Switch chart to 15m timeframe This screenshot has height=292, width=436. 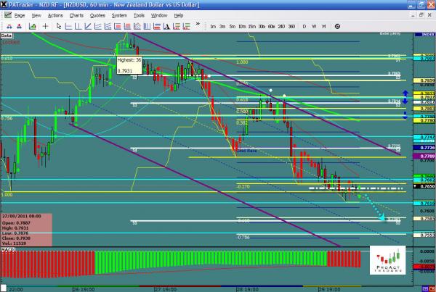tap(251, 27)
